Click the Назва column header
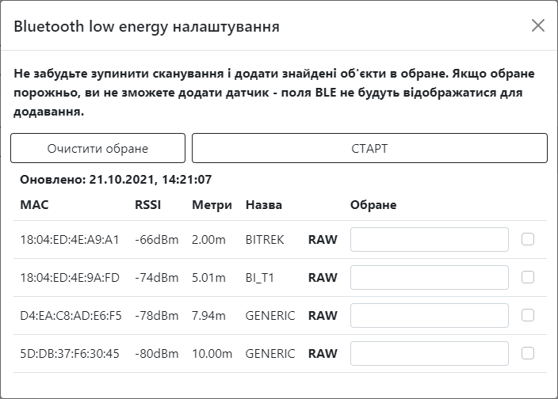558x399 pixels. [264, 205]
